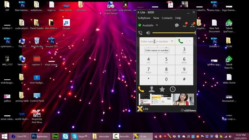This screenshot has height=140, width=249.
Task: Select the Google shortcut desktop icon
Action: [67, 24]
